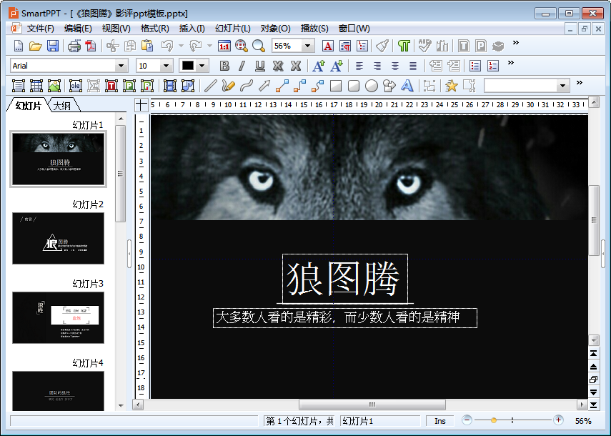Image resolution: width=611 pixels, height=436 pixels.
Task: Insert TextArt with the blue A icon
Action: click(407, 86)
